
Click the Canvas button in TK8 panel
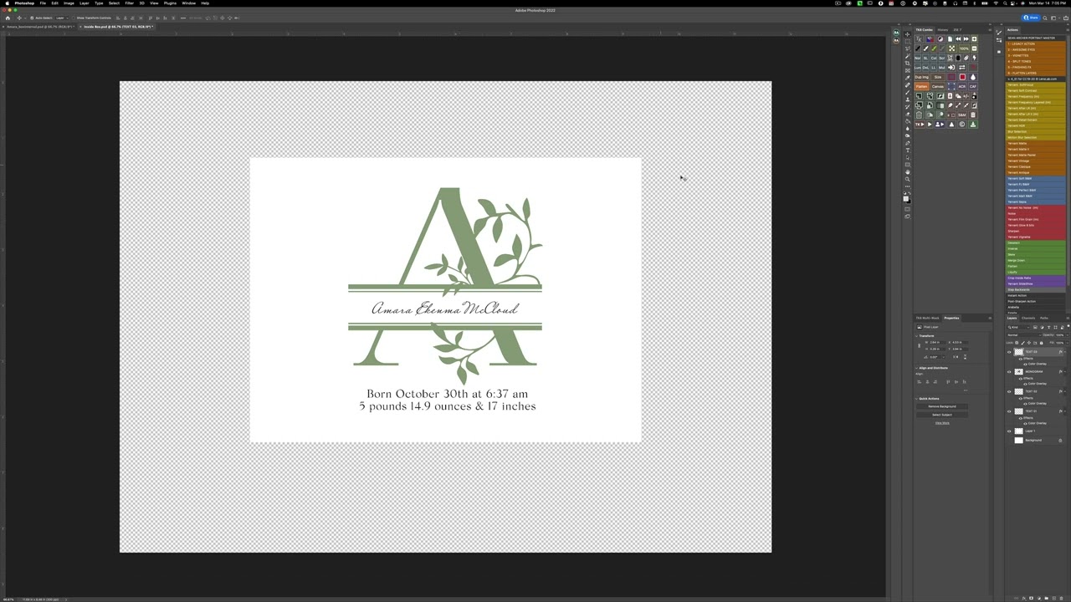938,86
